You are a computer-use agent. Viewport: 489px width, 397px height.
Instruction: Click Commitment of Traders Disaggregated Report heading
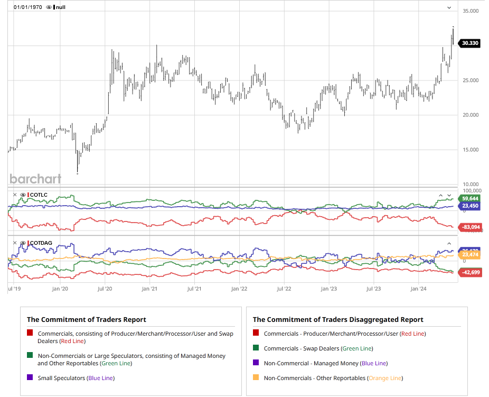pyautogui.click(x=338, y=319)
